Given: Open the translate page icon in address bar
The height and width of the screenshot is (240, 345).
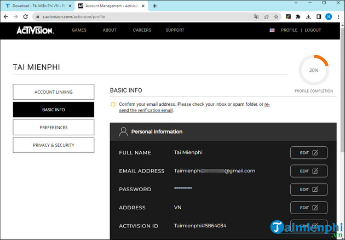Looking at the screenshot, I should click(x=256, y=17).
